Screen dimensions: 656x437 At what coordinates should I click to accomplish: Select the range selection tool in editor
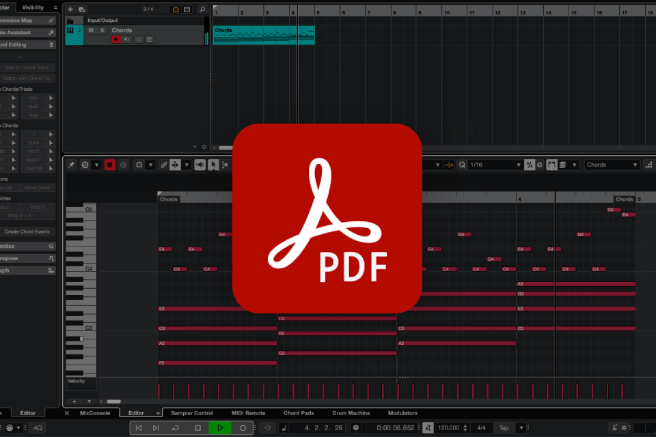coord(225,165)
